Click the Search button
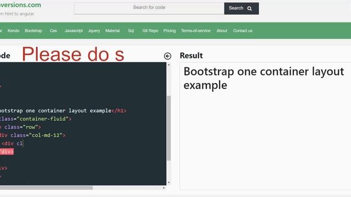This screenshot has height=197, width=351. [241, 9]
